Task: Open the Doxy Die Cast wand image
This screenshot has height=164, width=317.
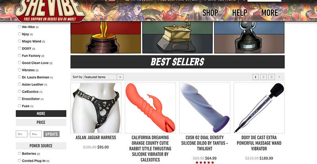Action: click(259, 108)
